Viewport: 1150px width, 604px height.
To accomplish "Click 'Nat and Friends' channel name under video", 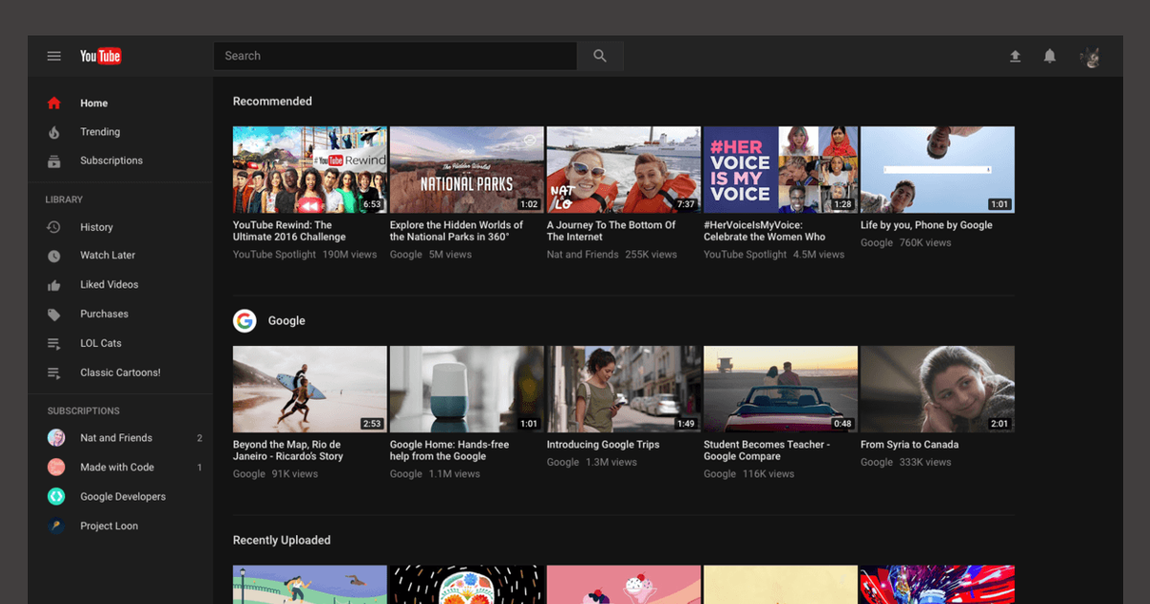I will (x=583, y=255).
